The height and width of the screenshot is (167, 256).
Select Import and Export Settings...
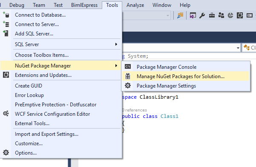tap(61, 134)
